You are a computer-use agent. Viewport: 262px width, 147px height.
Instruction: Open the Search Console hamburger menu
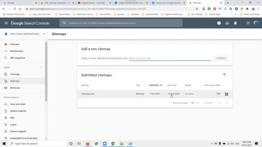(6, 23)
